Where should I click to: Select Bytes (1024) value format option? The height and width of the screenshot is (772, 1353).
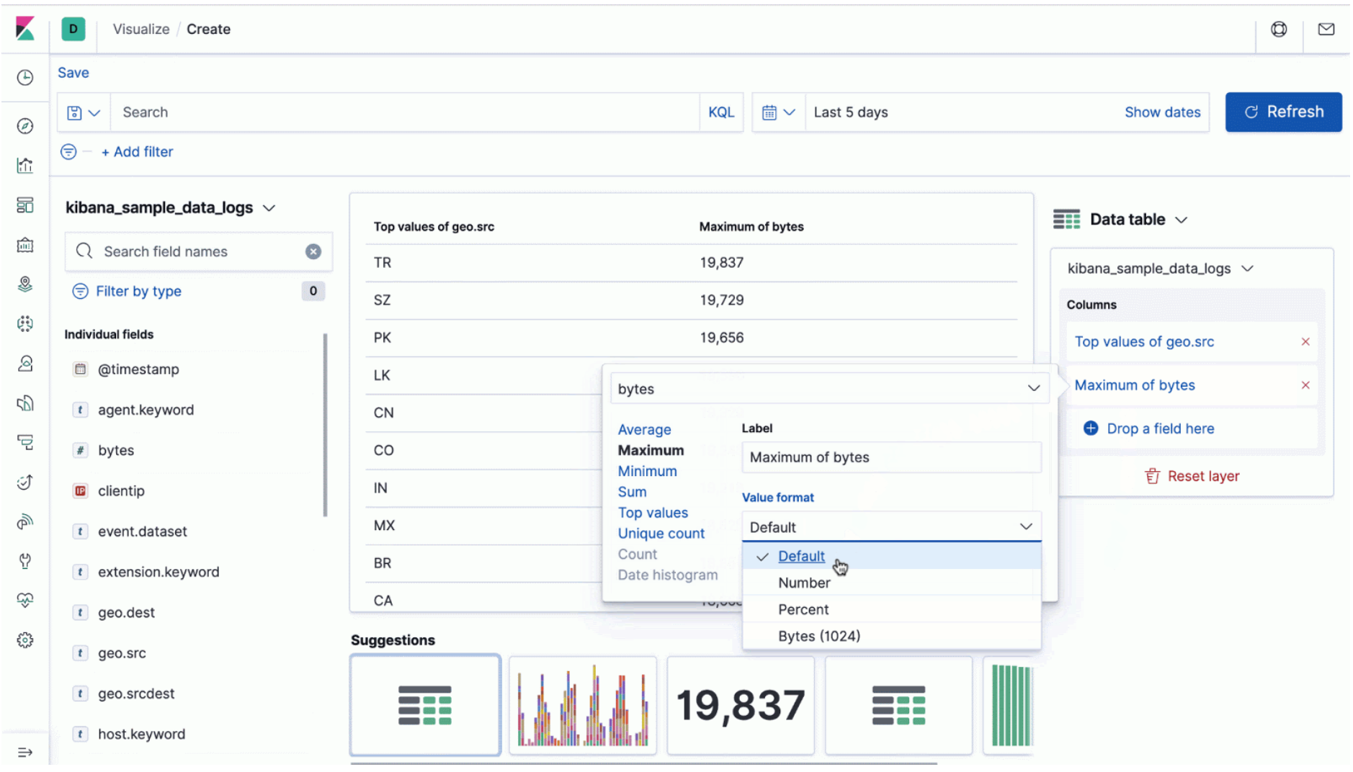(x=818, y=636)
